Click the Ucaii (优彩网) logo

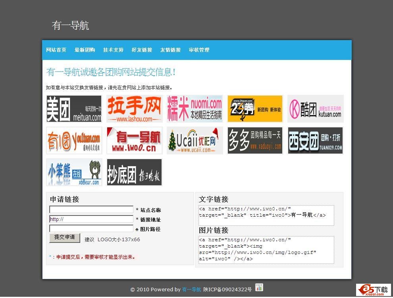pos(195,140)
